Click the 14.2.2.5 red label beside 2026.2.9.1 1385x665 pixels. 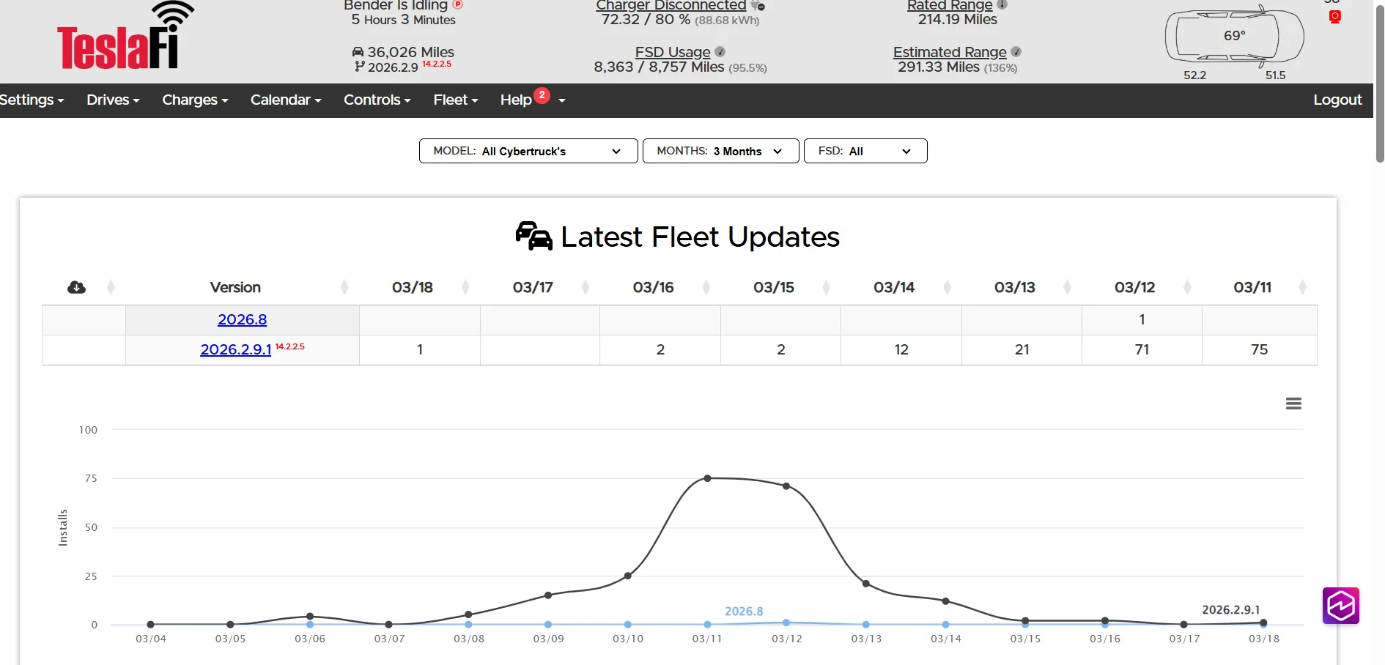(289, 346)
